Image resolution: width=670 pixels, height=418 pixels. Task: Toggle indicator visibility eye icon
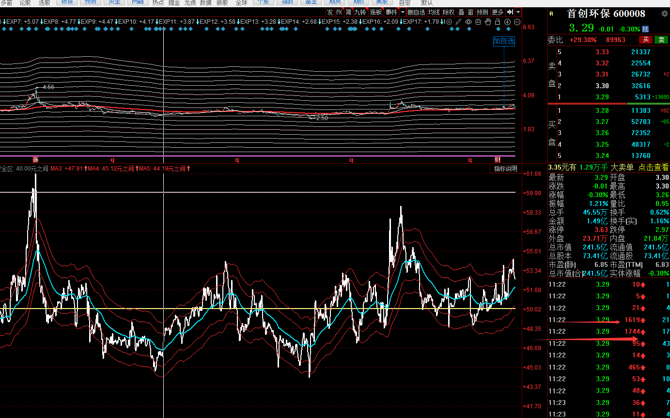tap(468, 22)
